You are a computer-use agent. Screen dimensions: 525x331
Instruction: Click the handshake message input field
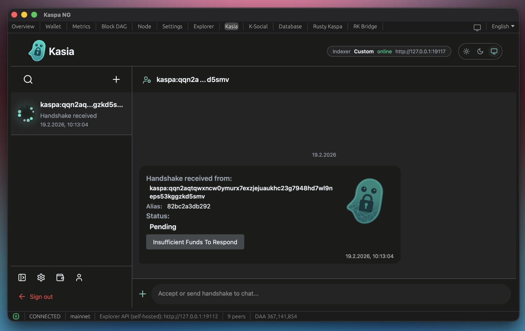(x=331, y=294)
